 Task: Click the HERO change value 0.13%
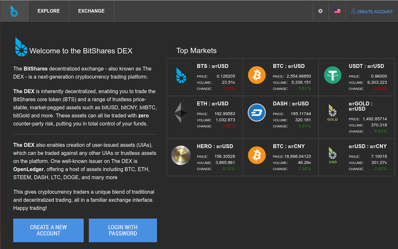coord(229,169)
